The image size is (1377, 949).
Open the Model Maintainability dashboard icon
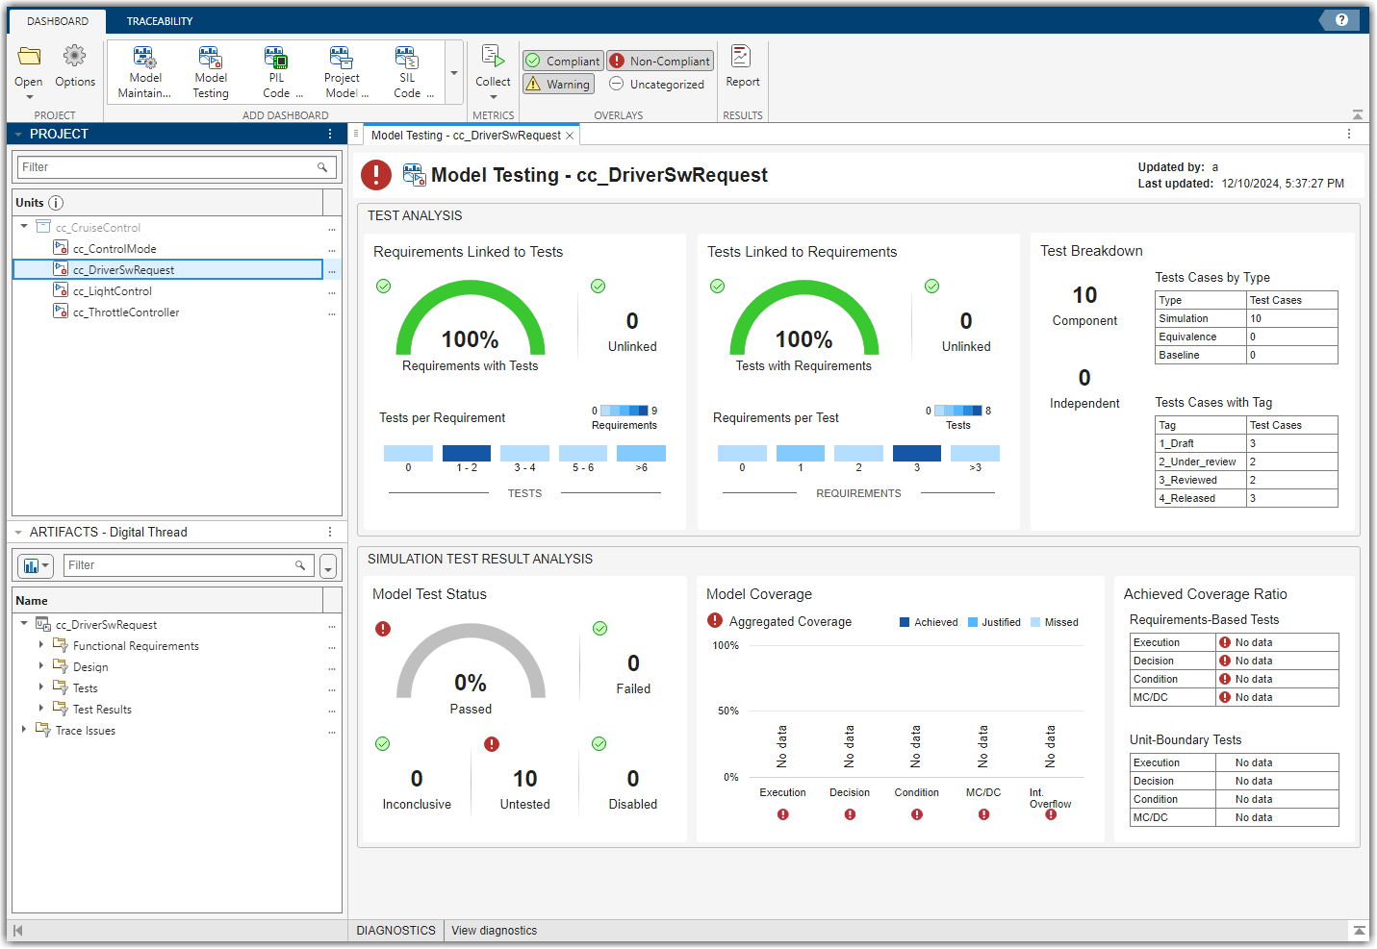tap(144, 60)
